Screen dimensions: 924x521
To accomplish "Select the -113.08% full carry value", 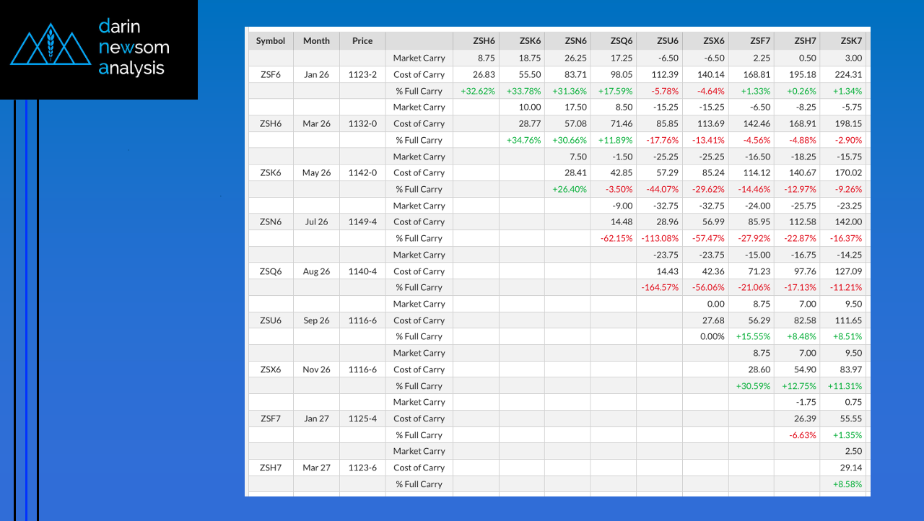I will click(661, 238).
